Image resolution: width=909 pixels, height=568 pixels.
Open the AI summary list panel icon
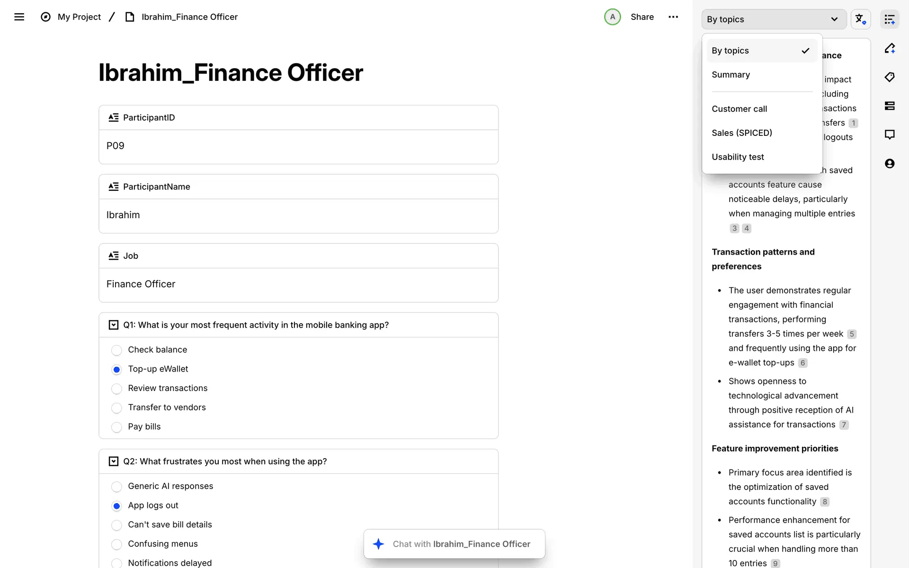(x=890, y=19)
